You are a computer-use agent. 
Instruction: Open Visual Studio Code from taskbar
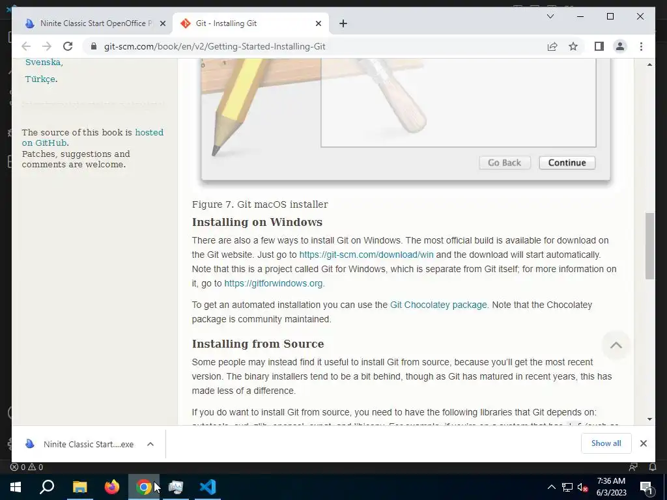208,487
